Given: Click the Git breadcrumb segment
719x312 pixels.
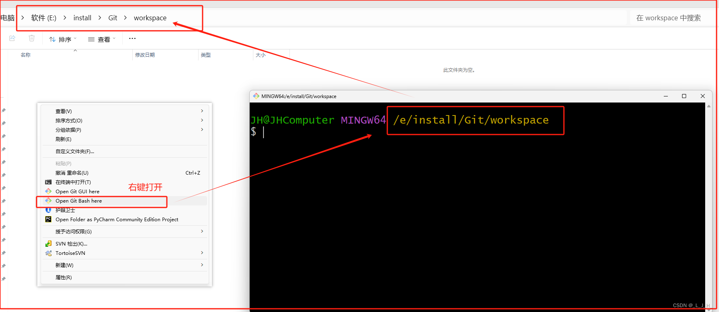Looking at the screenshot, I should [113, 18].
